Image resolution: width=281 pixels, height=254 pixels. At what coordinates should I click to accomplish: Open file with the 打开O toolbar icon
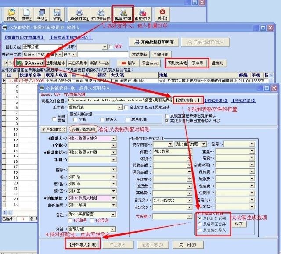(x=11, y=14)
